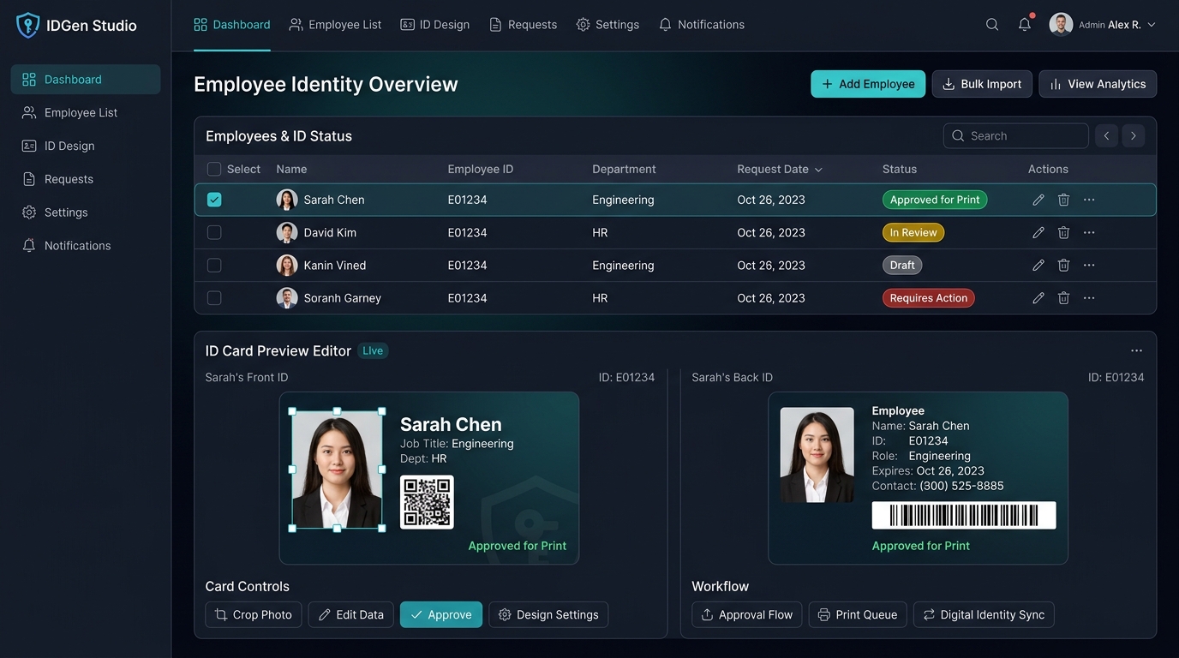This screenshot has width=1179, height=658.
Task: Delete Soranh Garney's row via trash icon
Action: click(x=1063, y=298)
